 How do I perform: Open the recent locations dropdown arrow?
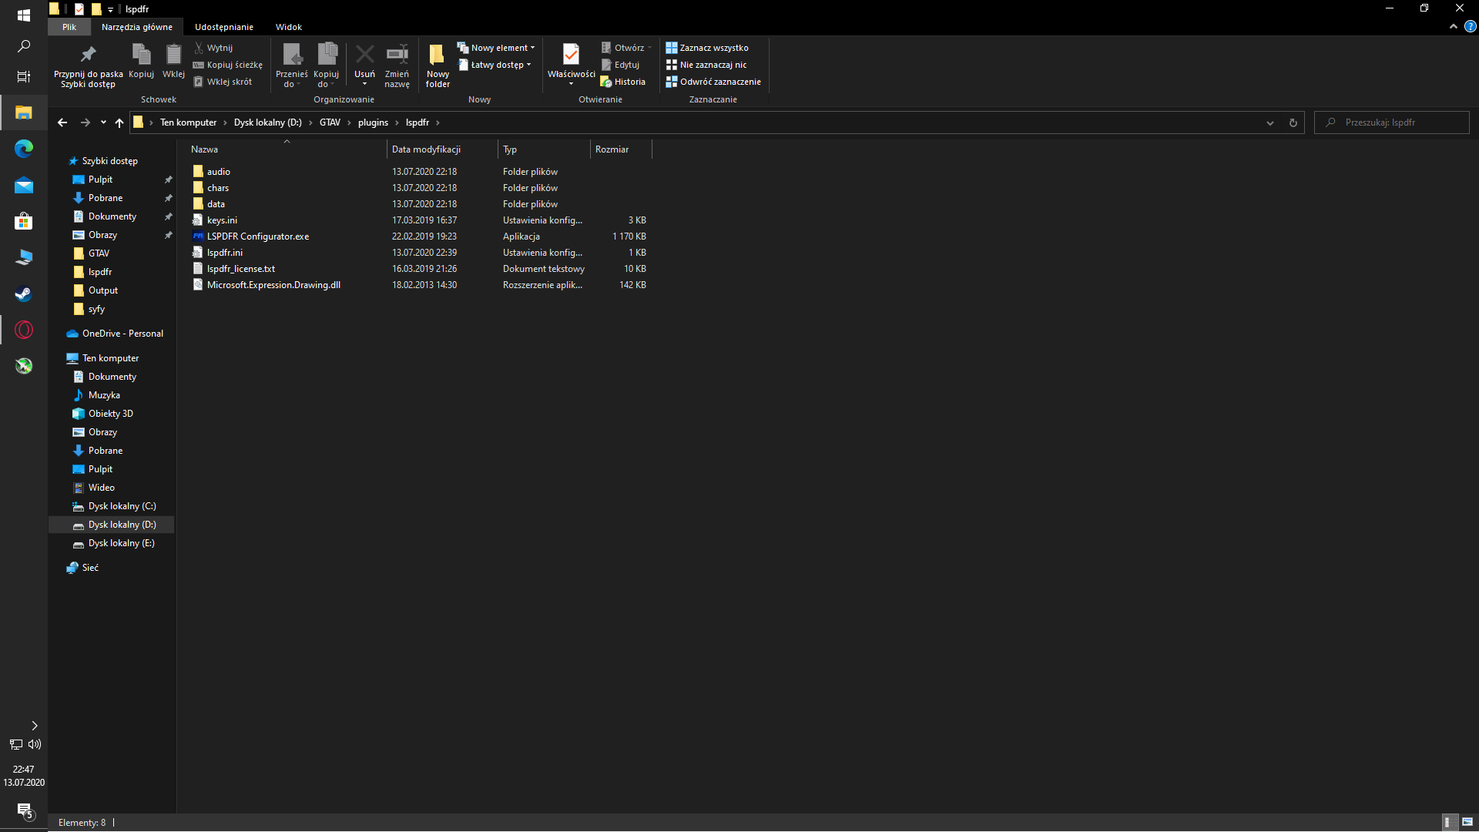[103, 122]
